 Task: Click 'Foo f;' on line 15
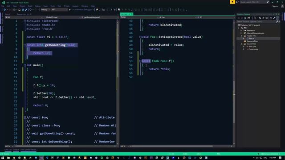click(38, 77)
